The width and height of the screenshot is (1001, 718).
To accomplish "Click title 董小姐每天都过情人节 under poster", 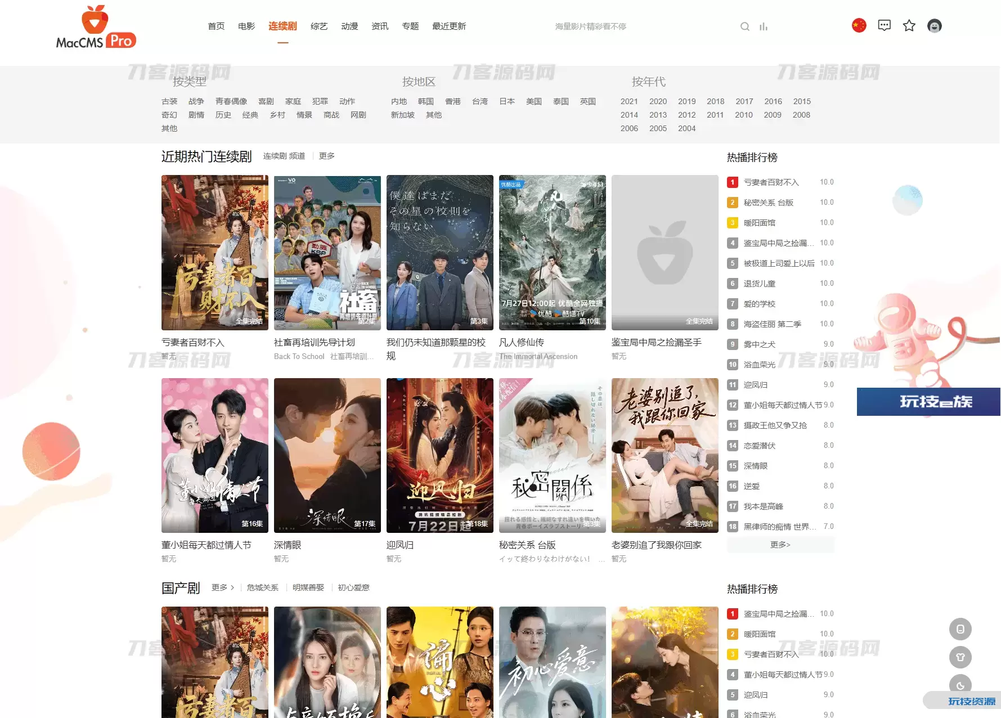I will pos(207,545).
